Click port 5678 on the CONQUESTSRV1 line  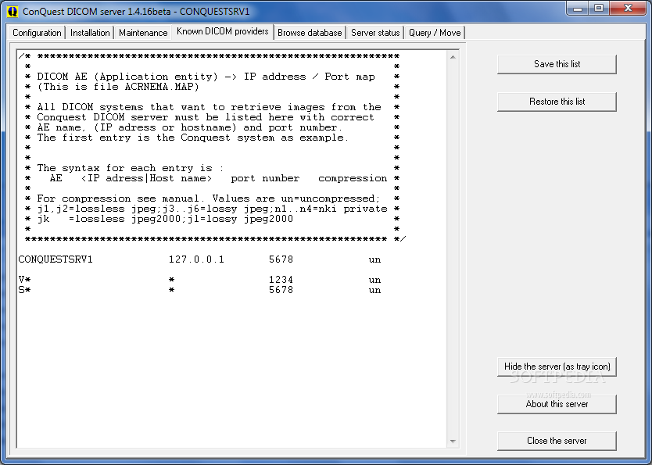[281, 259]
